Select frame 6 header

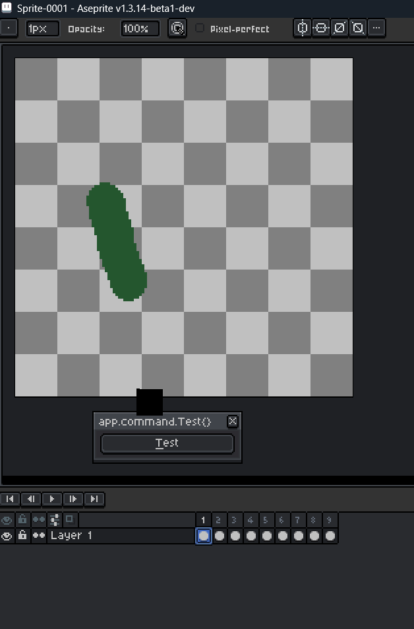[282, 520]
